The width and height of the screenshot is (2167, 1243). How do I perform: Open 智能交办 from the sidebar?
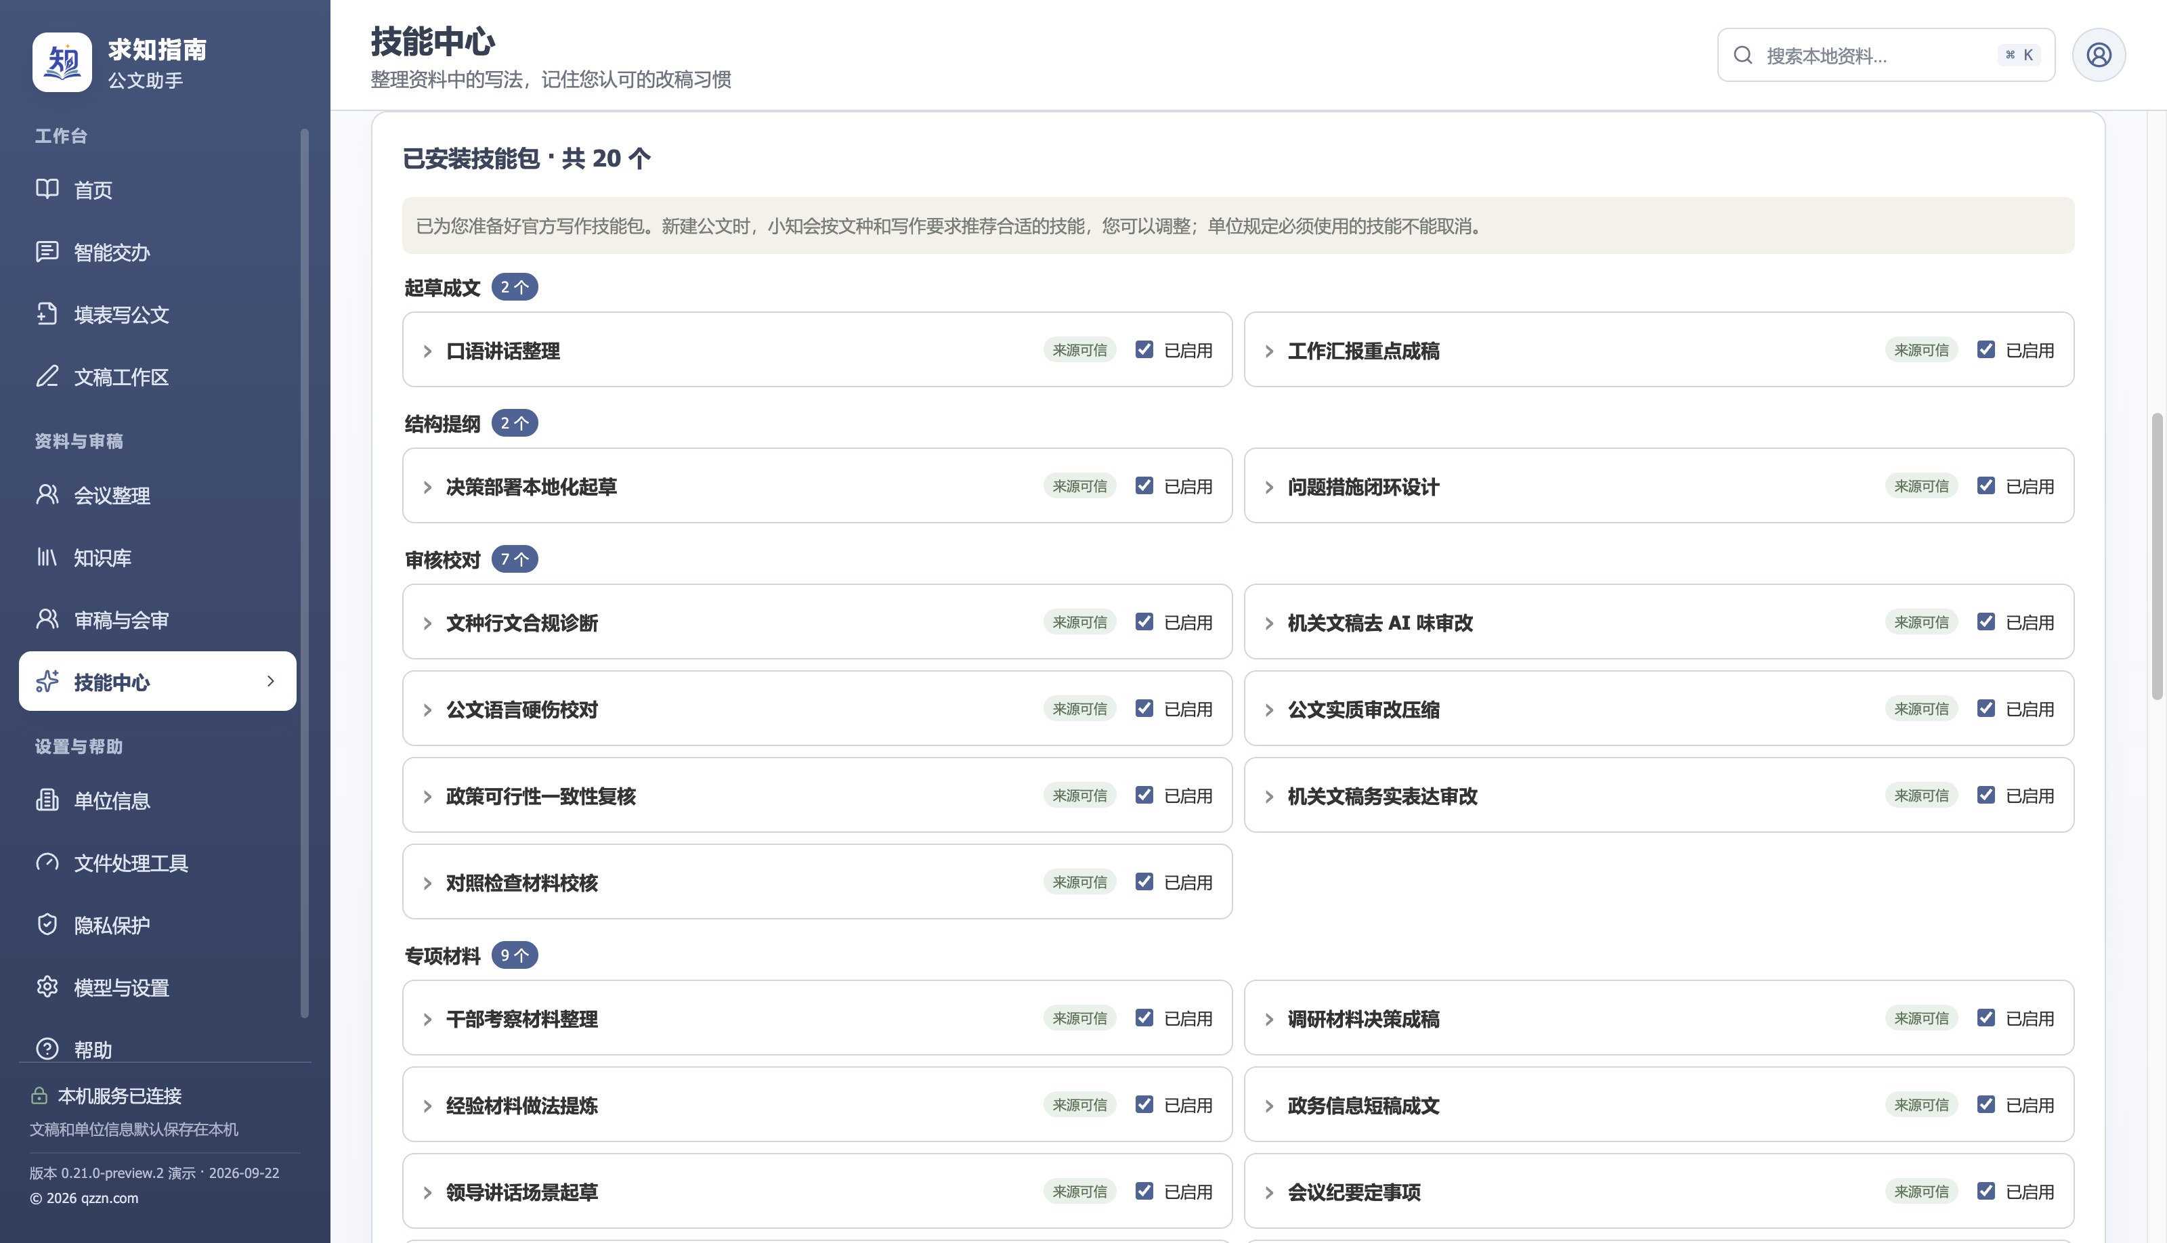pos(158,252)
